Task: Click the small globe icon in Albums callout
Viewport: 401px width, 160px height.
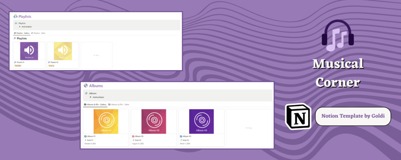Action: coord(87,94)
